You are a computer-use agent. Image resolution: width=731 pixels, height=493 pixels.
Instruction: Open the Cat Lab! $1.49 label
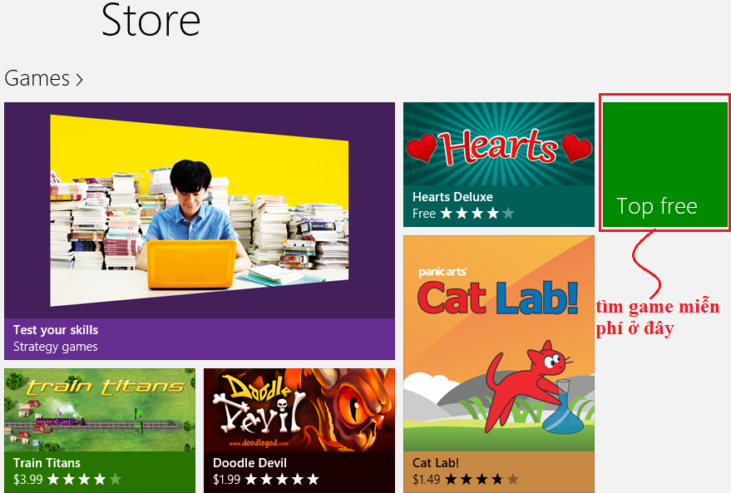coord(427,479)
